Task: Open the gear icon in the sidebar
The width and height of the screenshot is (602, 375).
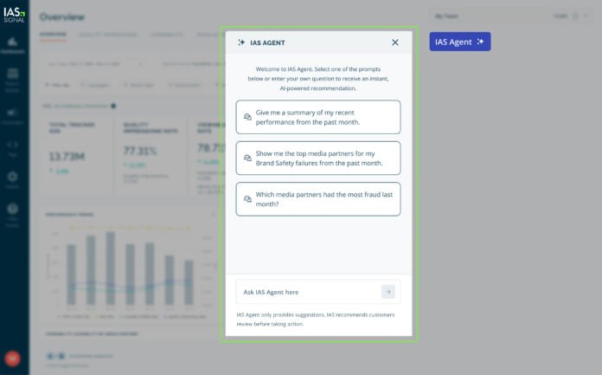Action: [14, 178]
